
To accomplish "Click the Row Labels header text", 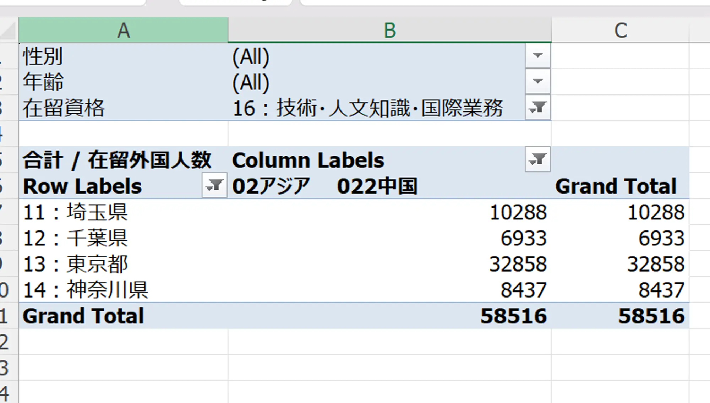I will [82, 186].
